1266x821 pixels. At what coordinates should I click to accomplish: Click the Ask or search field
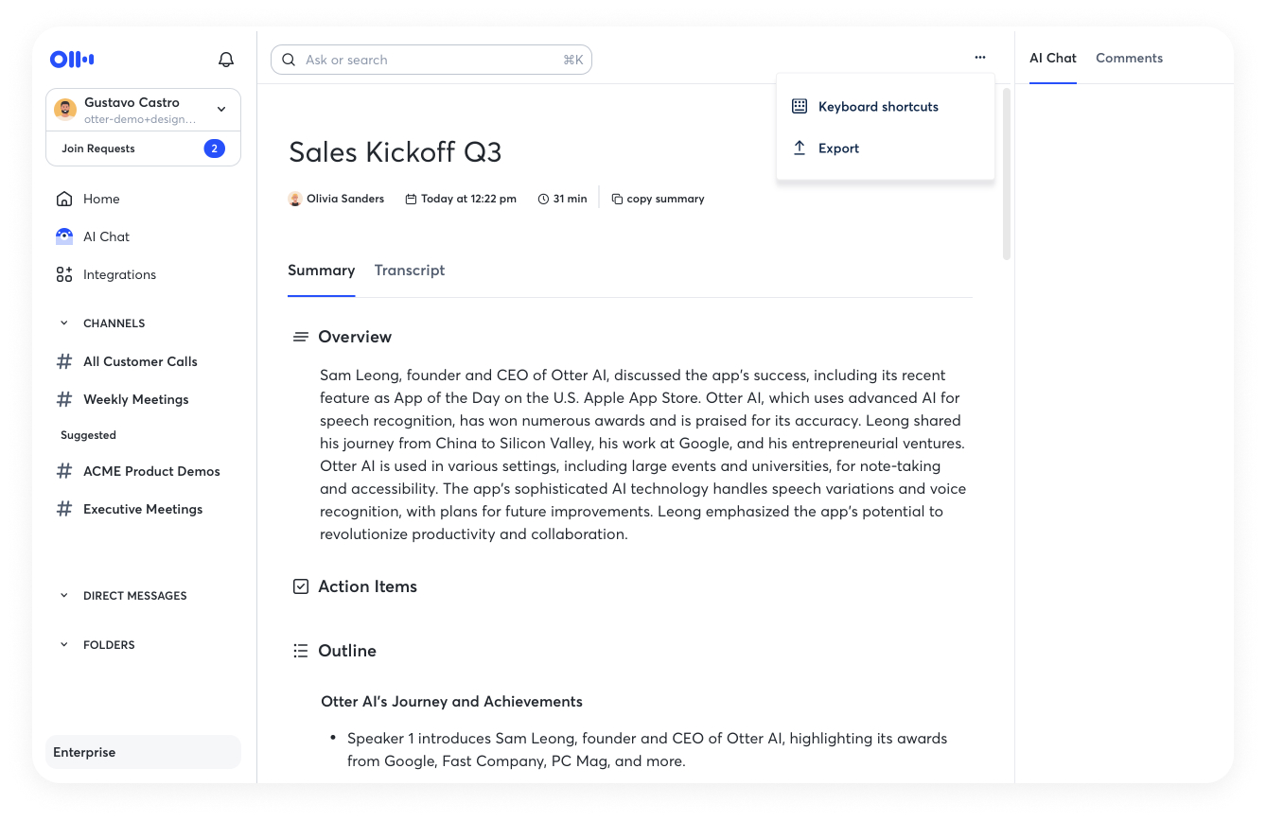431,60
